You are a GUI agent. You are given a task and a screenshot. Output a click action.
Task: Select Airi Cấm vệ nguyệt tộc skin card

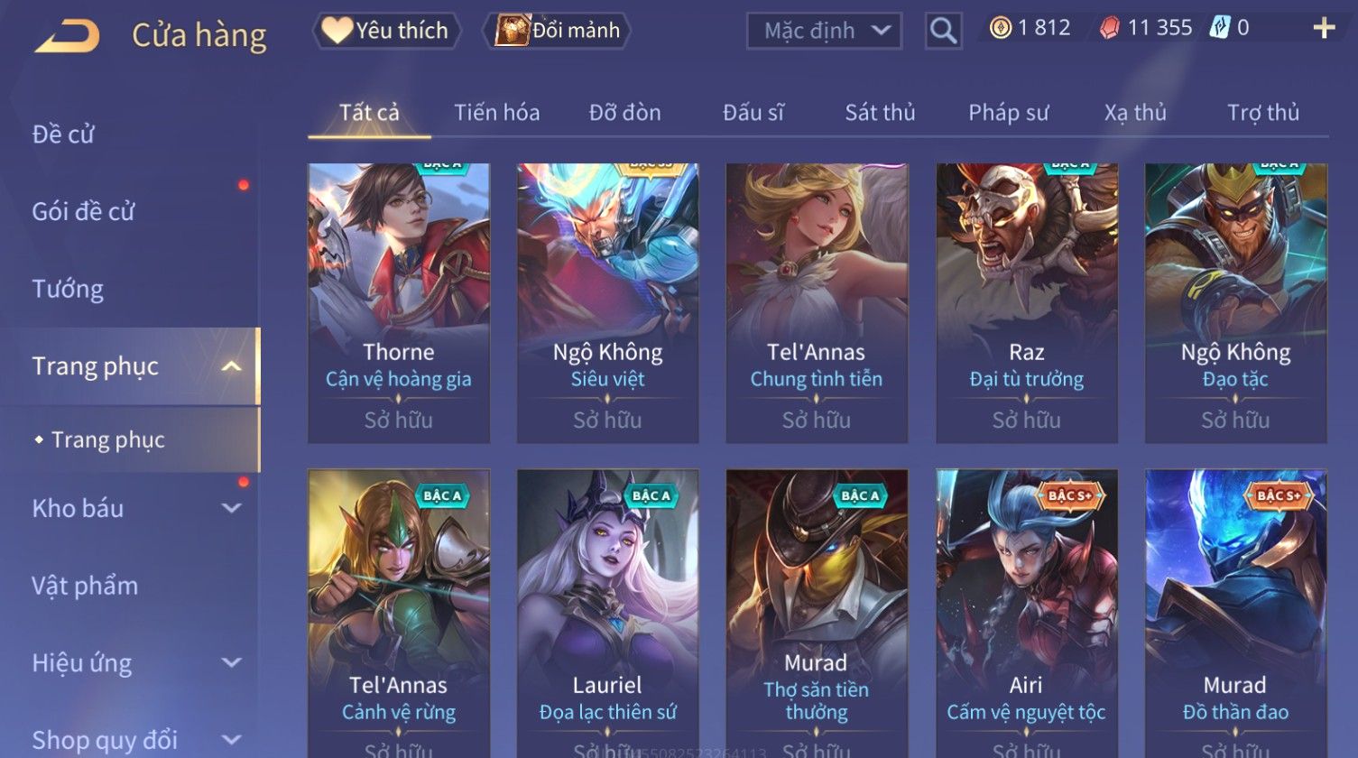[1027, 614]
